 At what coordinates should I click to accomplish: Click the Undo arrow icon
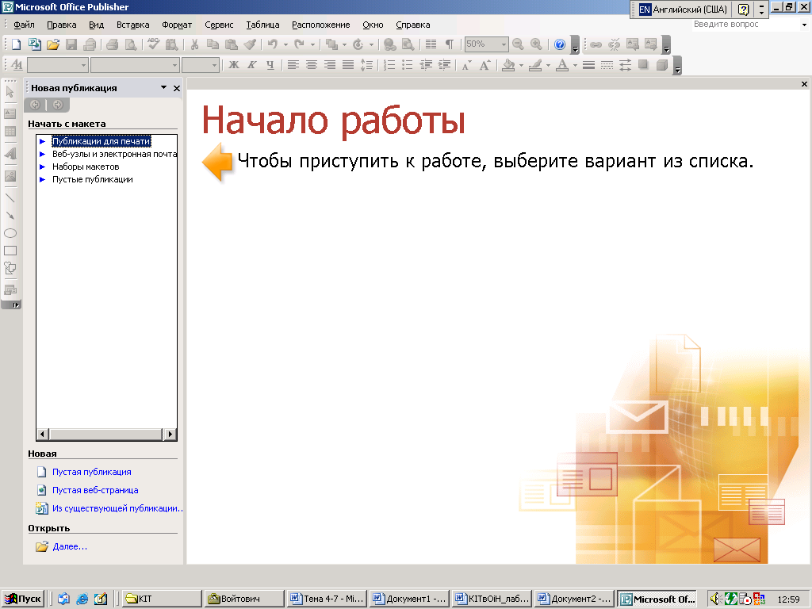[x=273, y=44]
